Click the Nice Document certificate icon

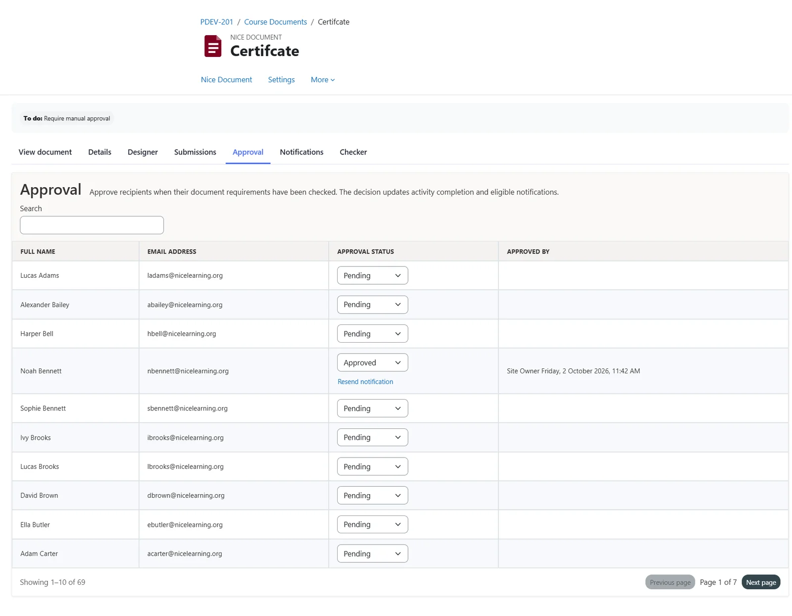(x=213, y=46)
